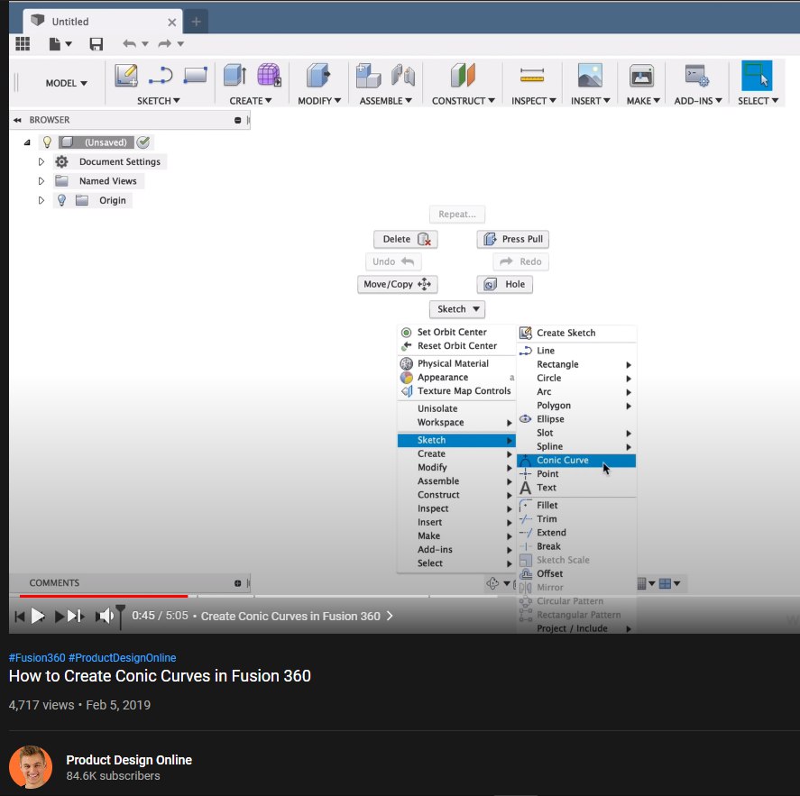Collapse the Browser panel arrows

[x=17, y=120]
